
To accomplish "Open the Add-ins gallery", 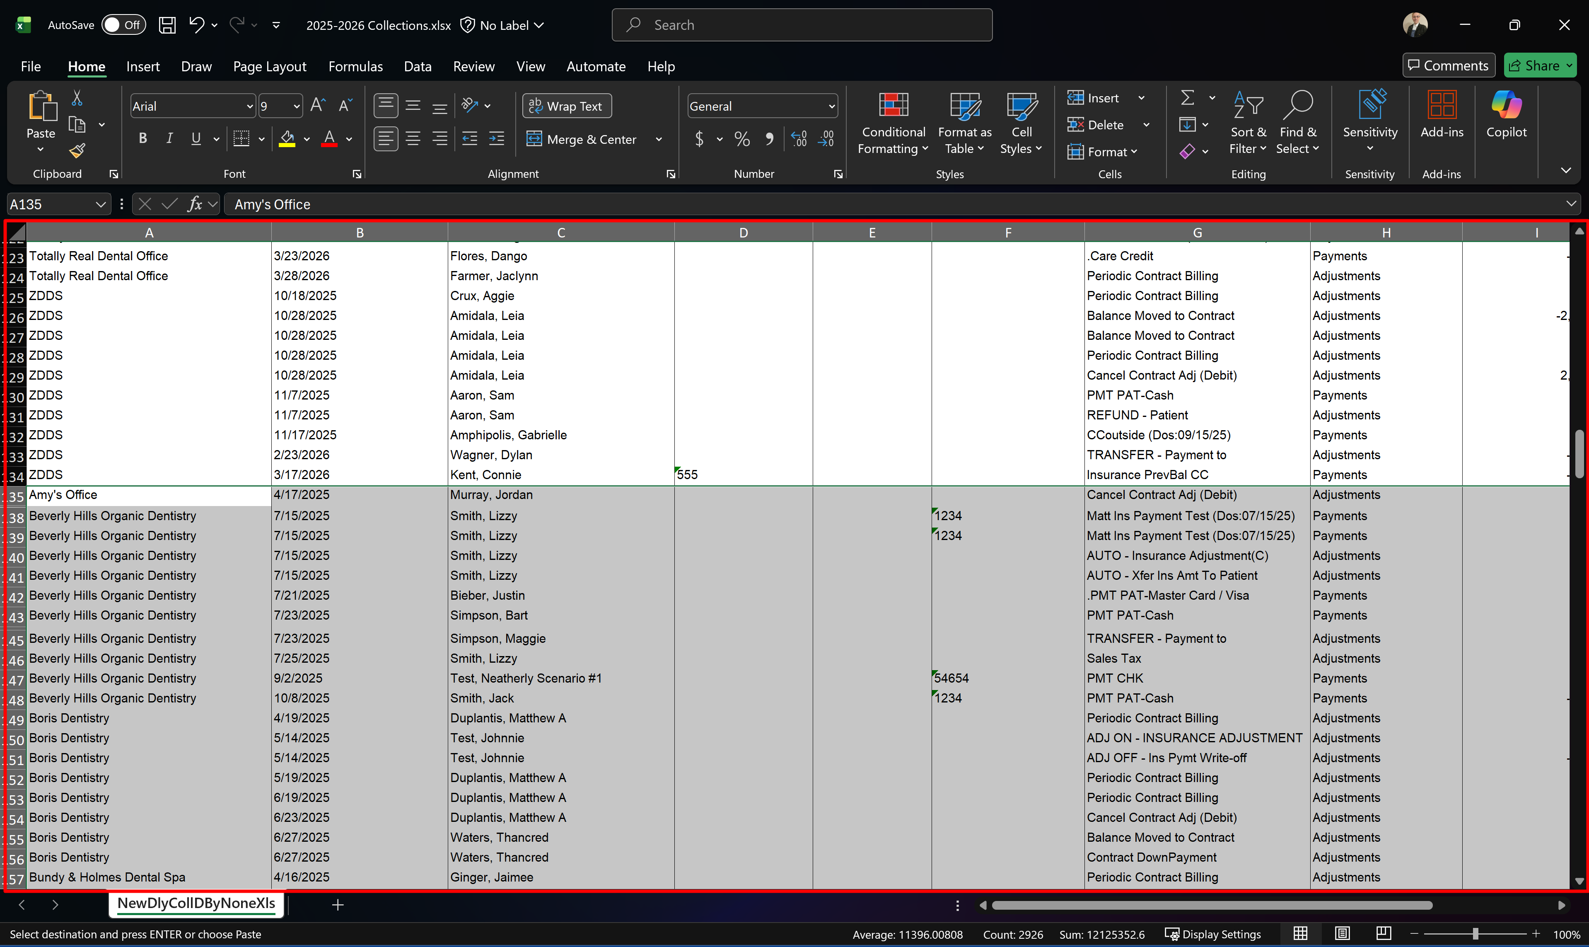I will (1442, 115).
